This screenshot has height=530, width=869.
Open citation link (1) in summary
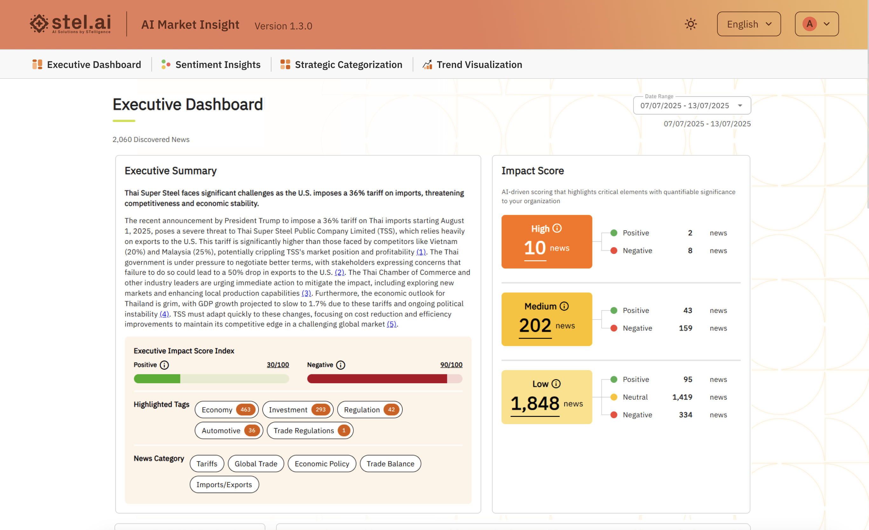(421, 252)
